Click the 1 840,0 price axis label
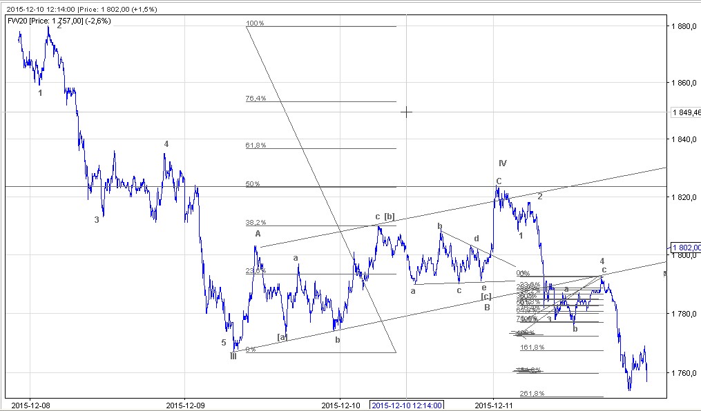This screenshot has width=701, height=411. [x=684, y=139]
